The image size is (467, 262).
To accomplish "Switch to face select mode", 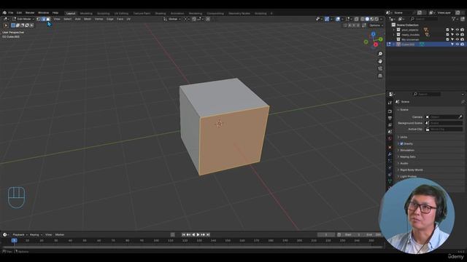I will point(48,19).
